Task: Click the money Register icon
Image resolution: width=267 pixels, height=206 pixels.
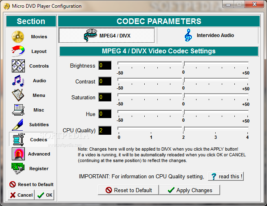Action: pos(18,168)
